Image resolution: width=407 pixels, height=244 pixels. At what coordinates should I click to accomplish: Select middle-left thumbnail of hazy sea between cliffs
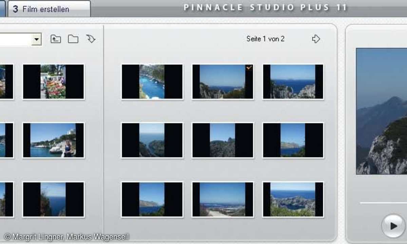click(152, 140)
